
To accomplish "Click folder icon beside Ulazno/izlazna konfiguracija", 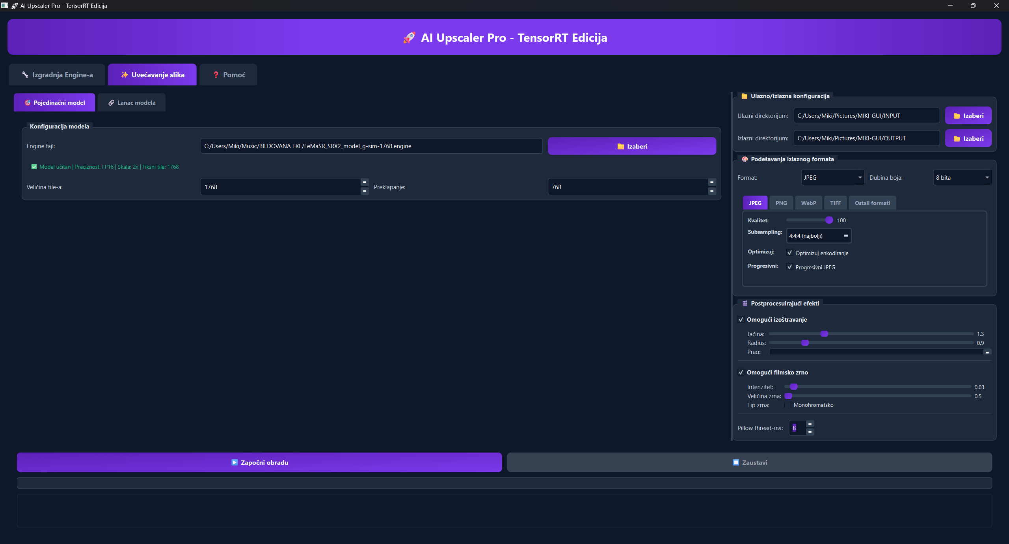I will click(745, 96).
